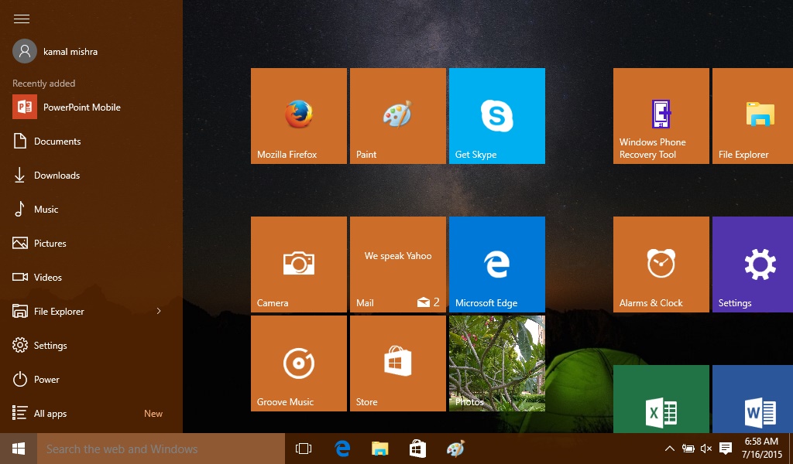Launch the Camera tile
Viewport: 793px width, 464px height.
coord(299,264)
